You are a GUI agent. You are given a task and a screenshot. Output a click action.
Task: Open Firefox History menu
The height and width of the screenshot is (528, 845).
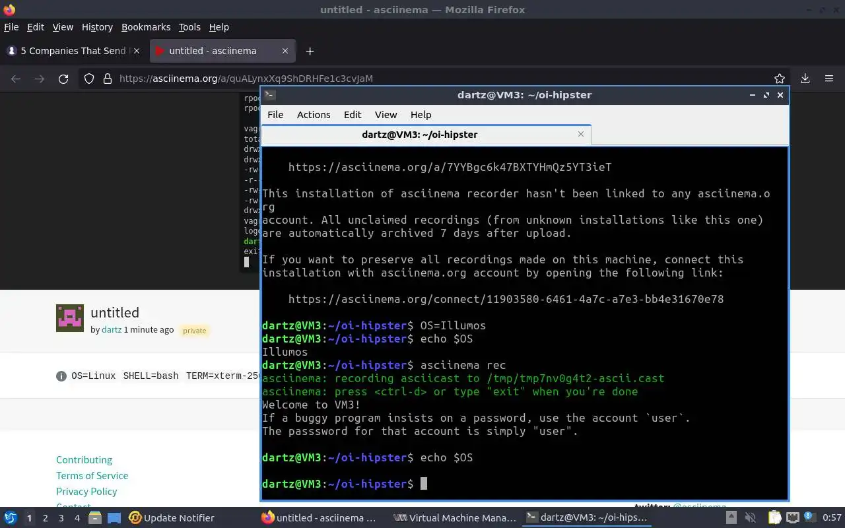pos(97,27)
